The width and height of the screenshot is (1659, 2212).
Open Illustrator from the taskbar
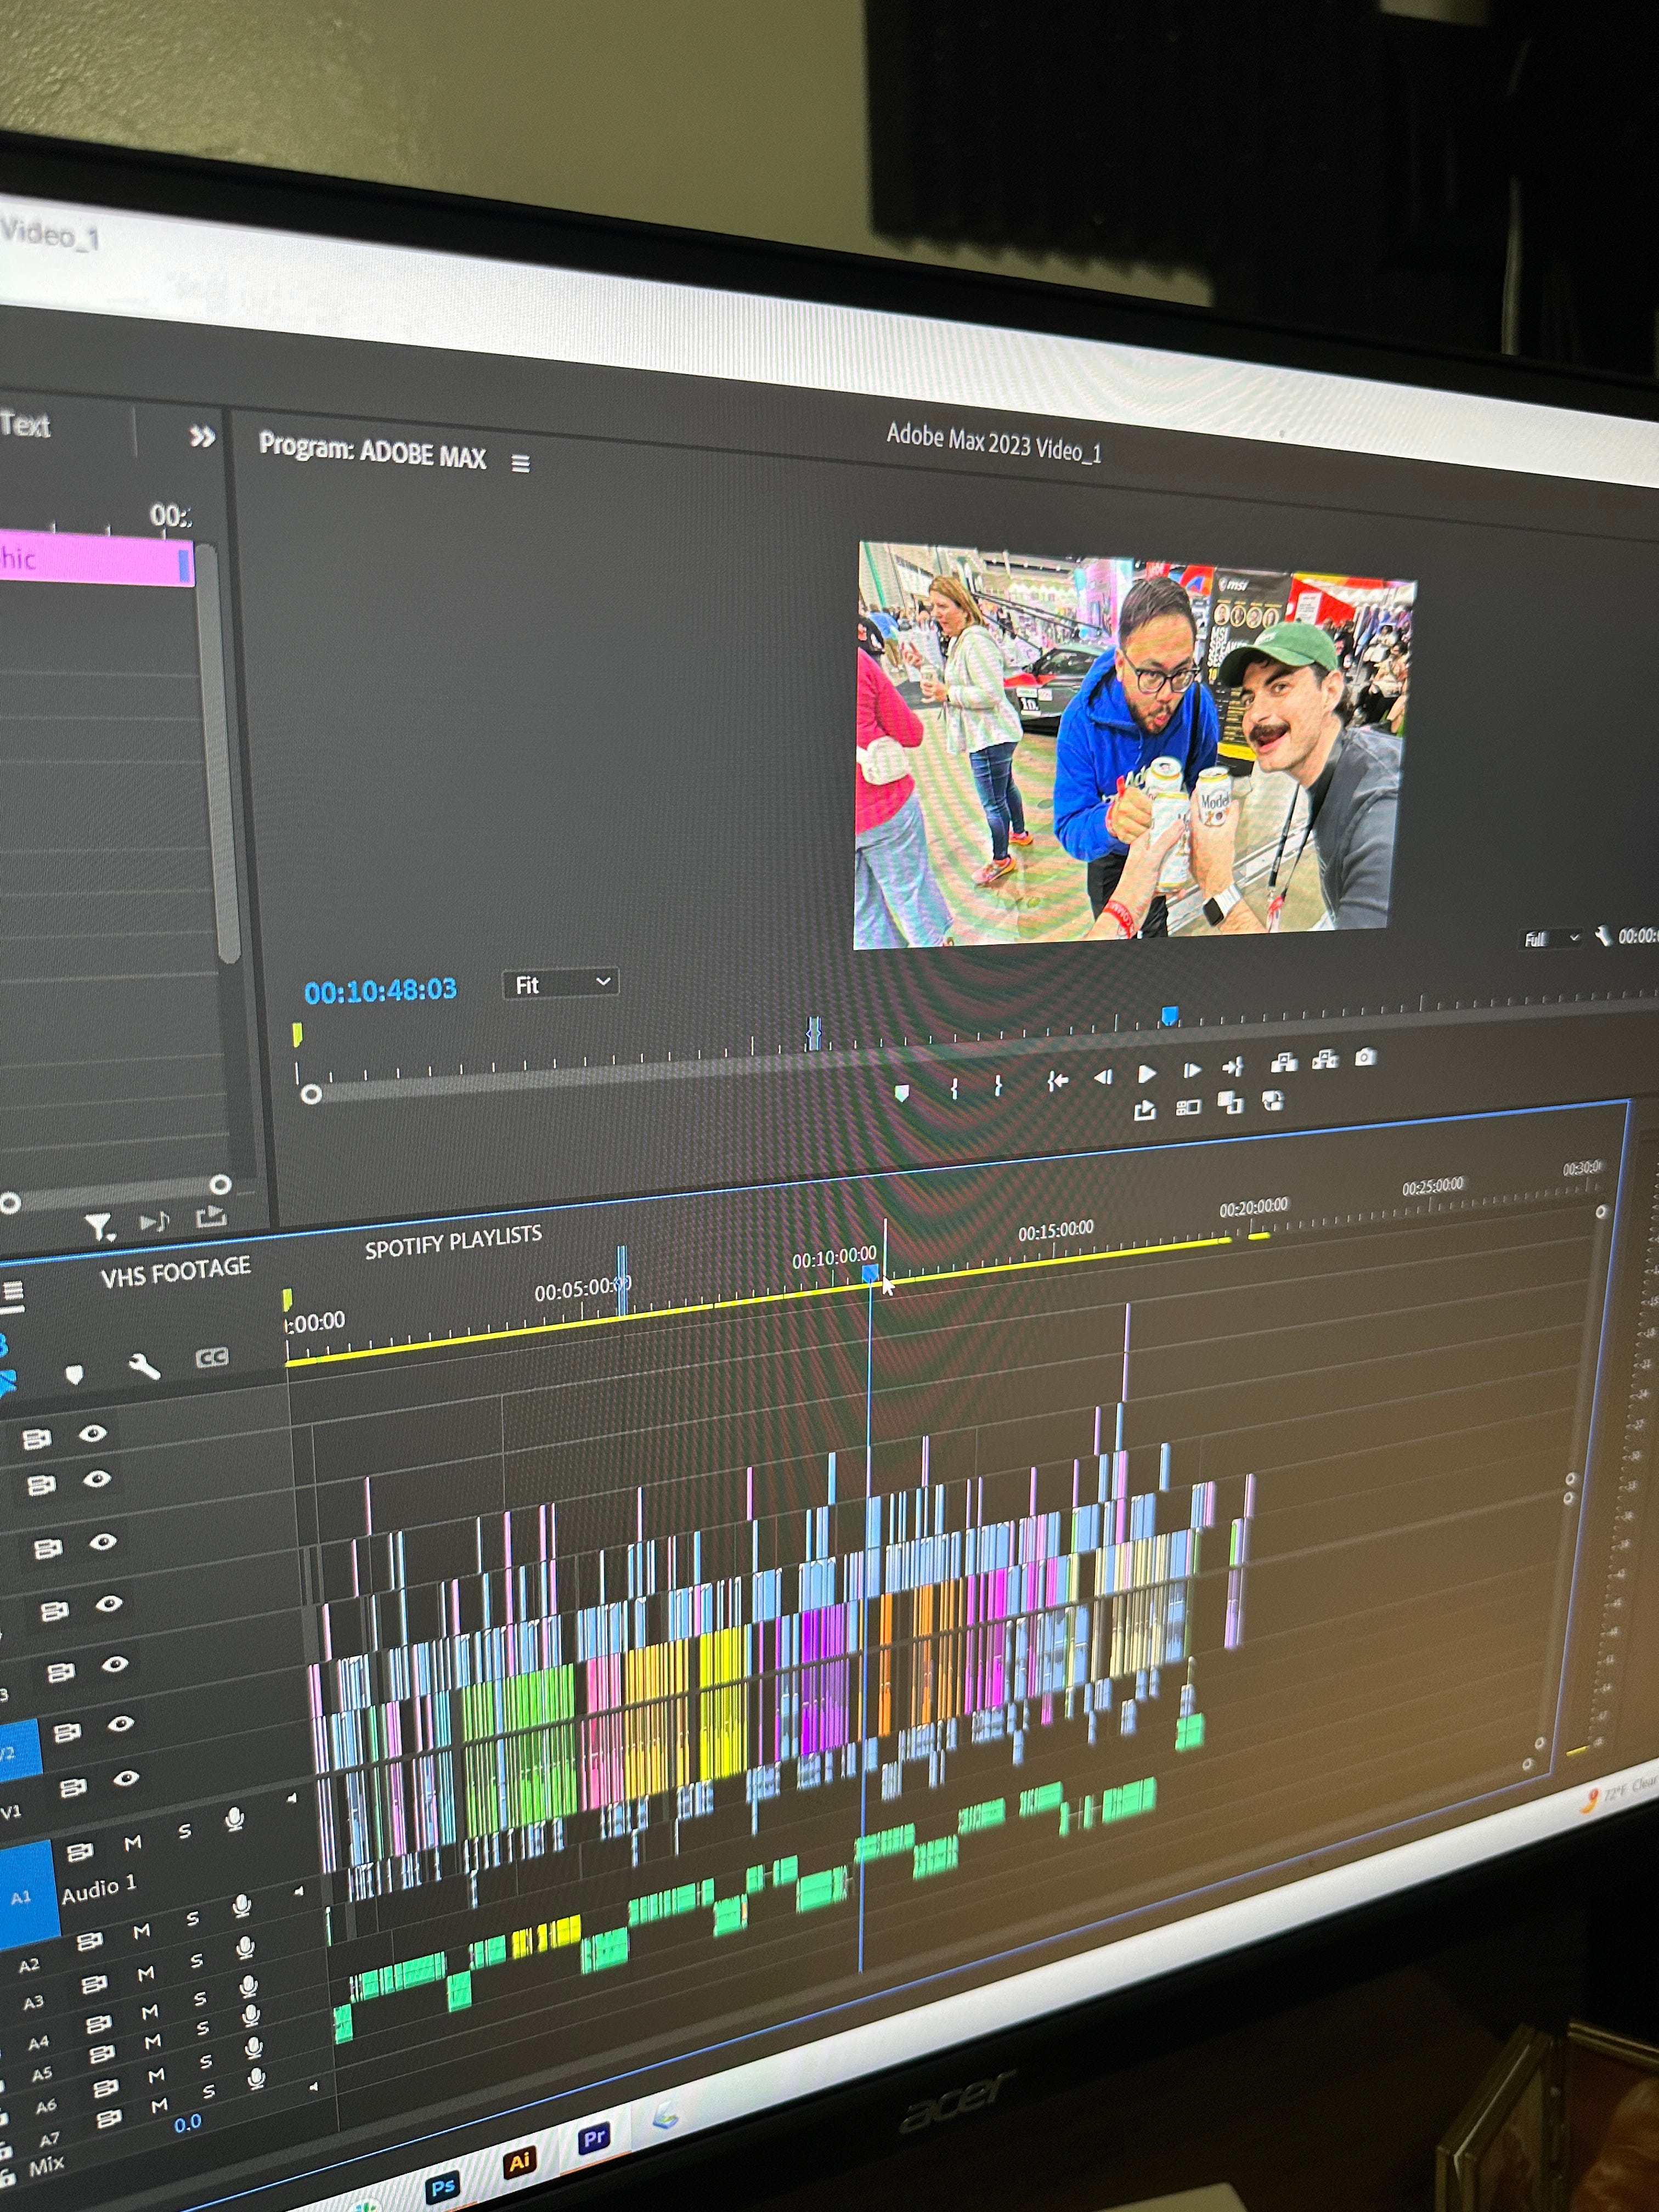[519, 2163]
